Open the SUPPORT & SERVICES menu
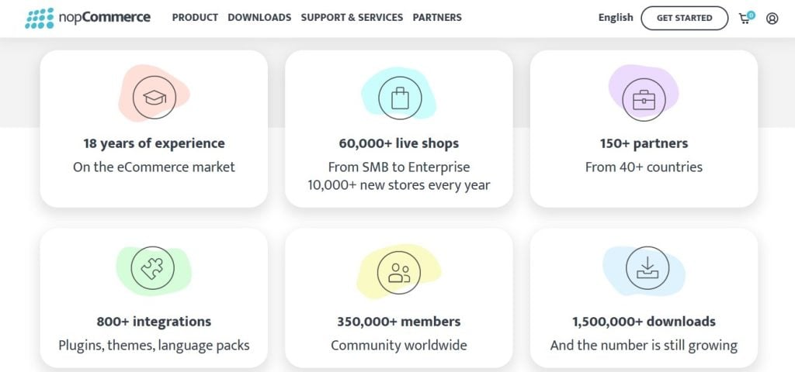 tap(352, 18)
